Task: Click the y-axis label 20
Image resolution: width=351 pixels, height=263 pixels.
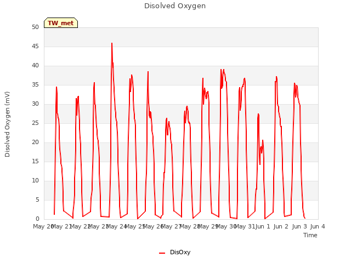Action: 35,142
